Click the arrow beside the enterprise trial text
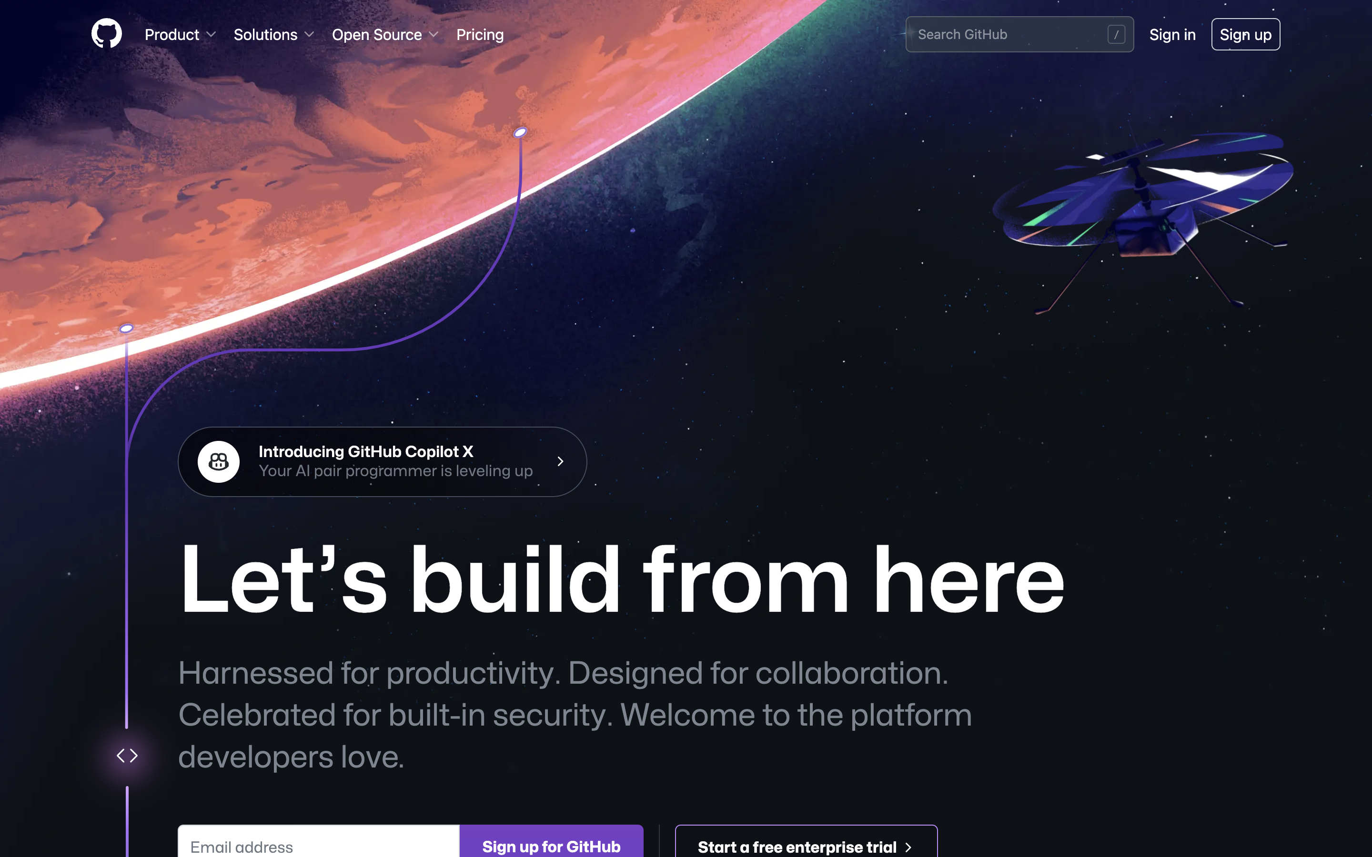1372x857 pixels. (908, 847)
